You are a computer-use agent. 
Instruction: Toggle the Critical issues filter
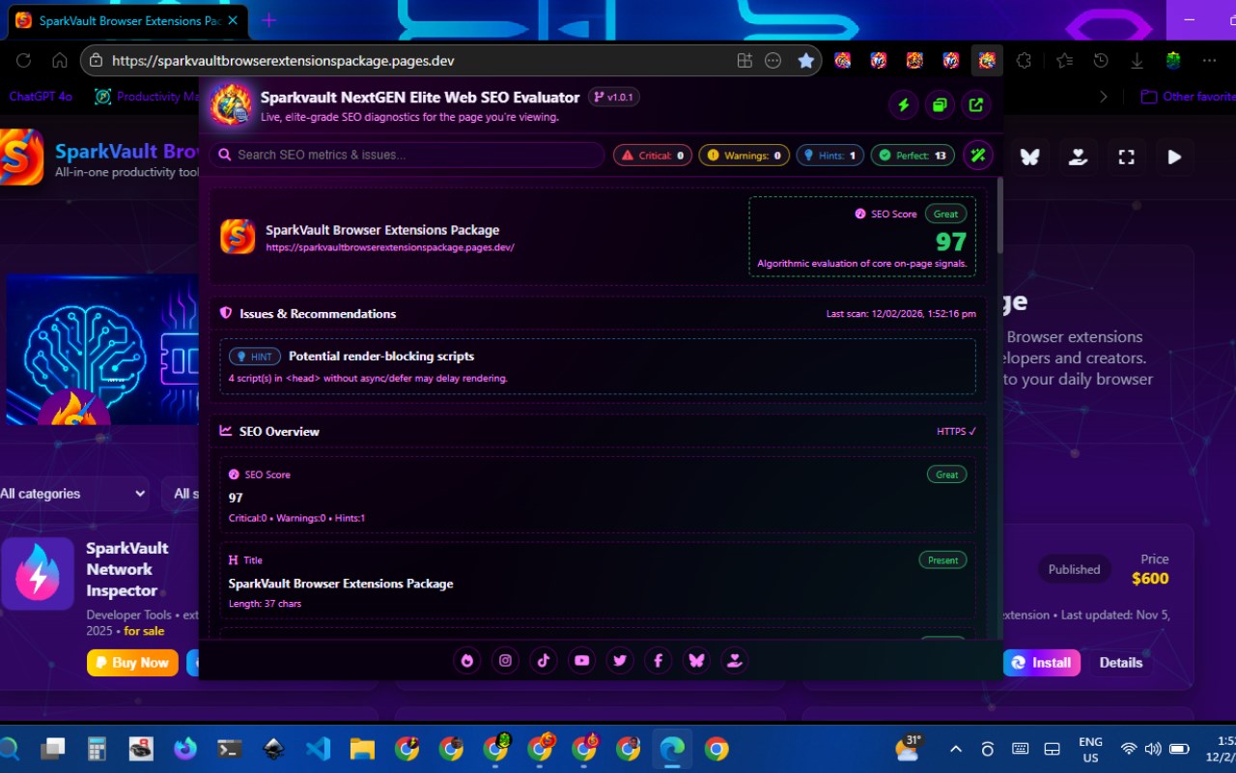[653, 155]
